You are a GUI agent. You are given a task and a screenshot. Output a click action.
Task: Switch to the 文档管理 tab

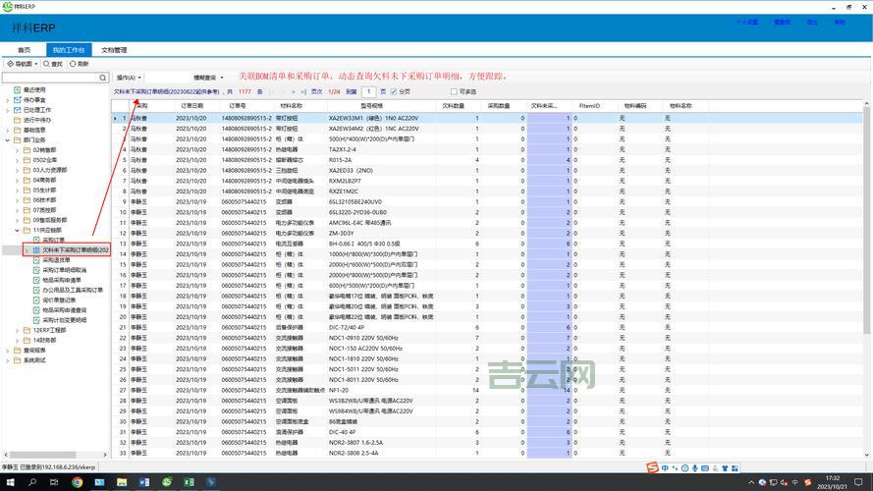[115, 49]
